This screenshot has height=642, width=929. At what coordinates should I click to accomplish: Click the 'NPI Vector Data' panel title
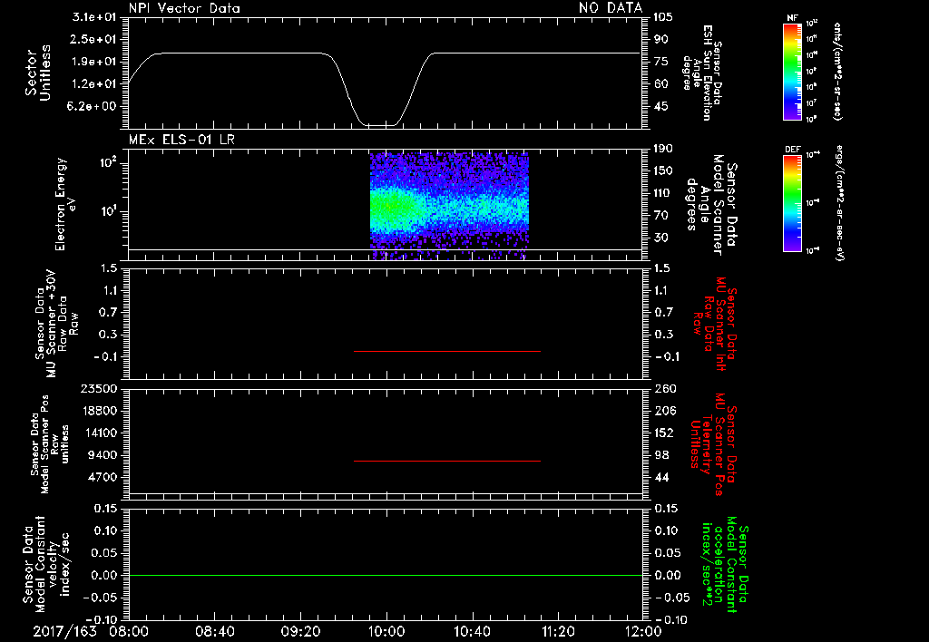[184, 8]
